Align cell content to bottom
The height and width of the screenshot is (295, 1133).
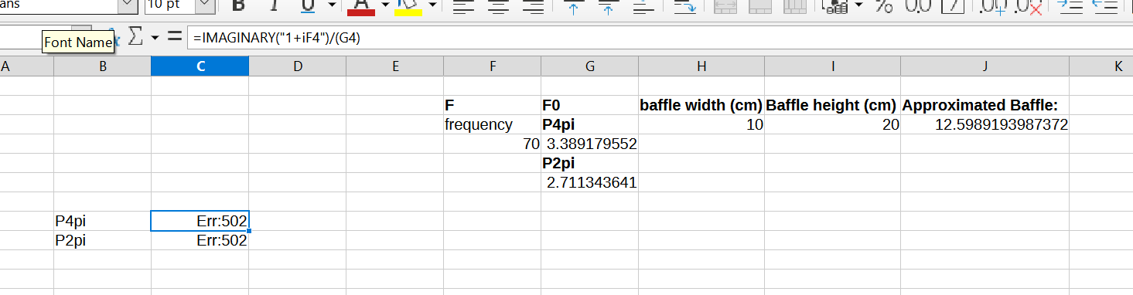click(643, 6)
